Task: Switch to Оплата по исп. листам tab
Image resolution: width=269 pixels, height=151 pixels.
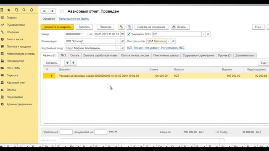Action: click(135, 55)
